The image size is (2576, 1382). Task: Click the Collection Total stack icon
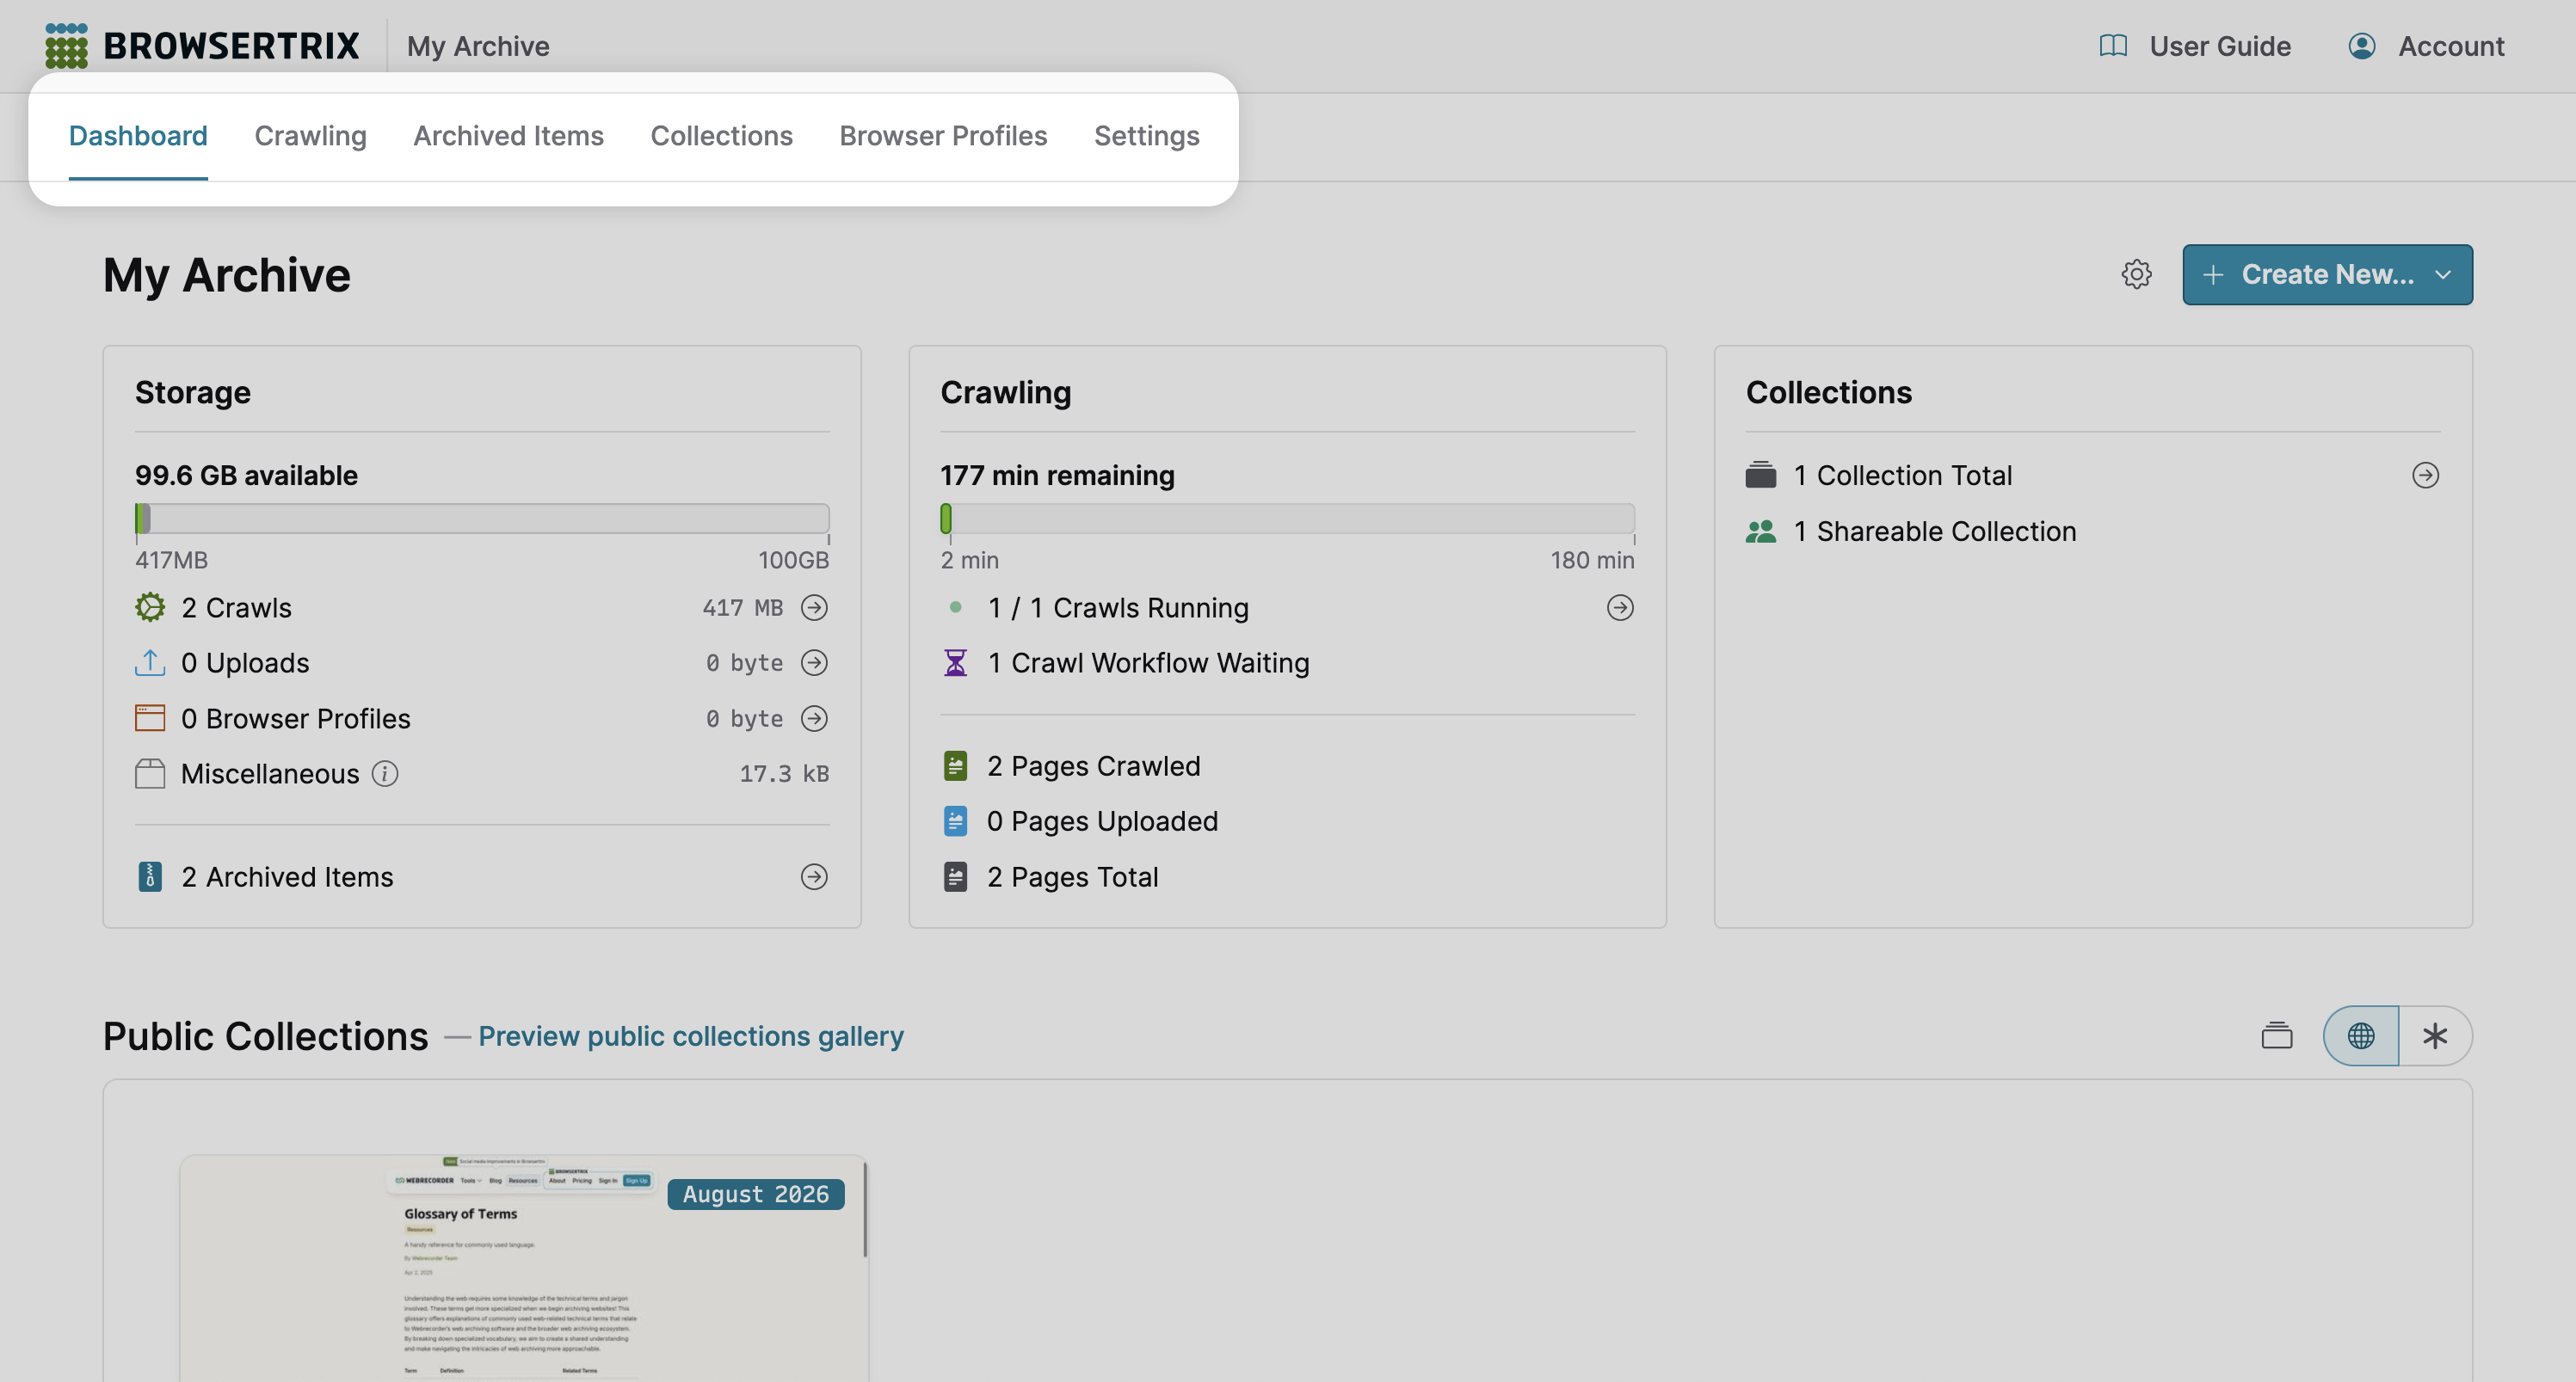1760,475
